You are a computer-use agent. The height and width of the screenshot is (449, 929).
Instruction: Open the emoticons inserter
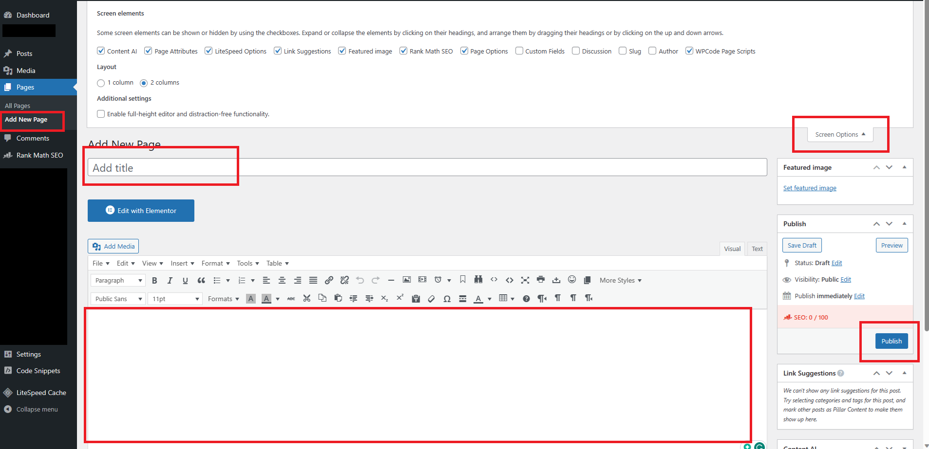571,280
